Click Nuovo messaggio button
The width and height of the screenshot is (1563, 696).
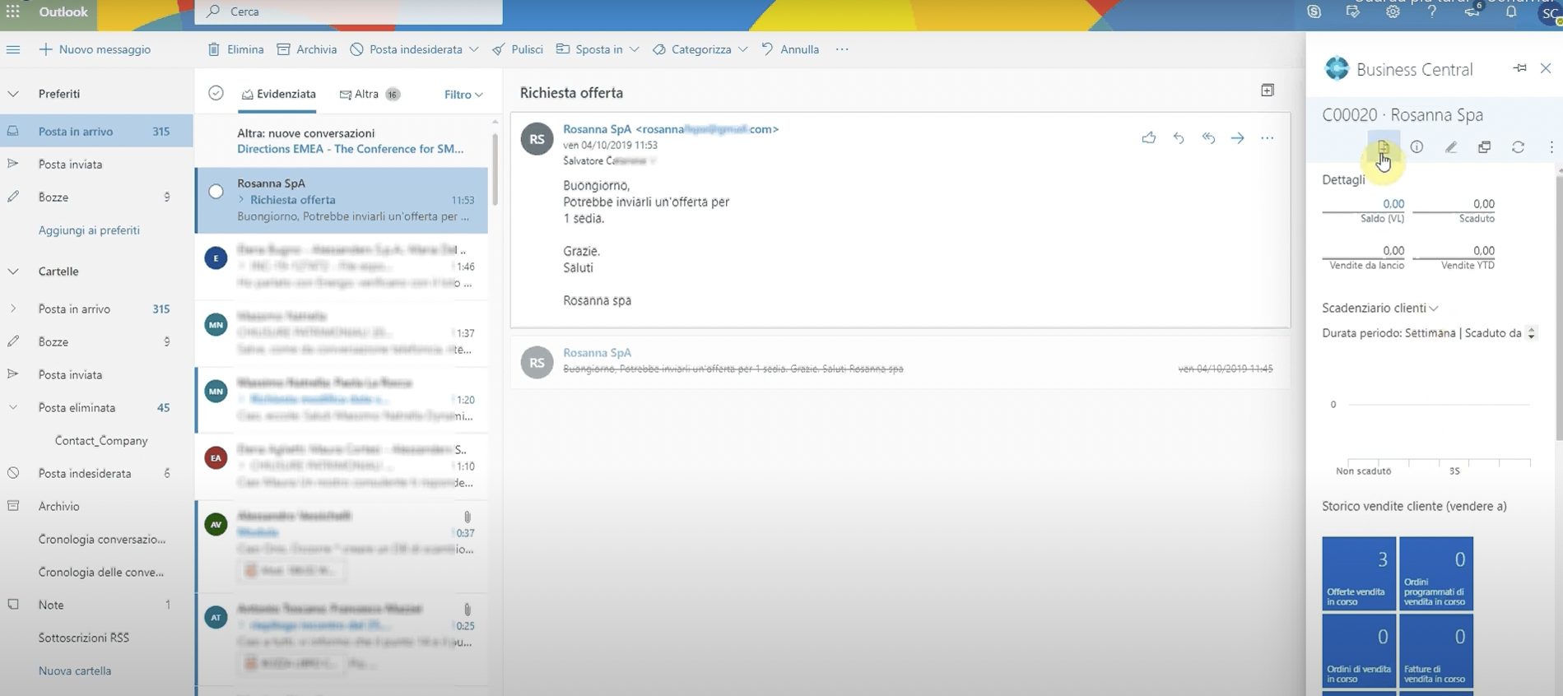[x=95, y=49]
